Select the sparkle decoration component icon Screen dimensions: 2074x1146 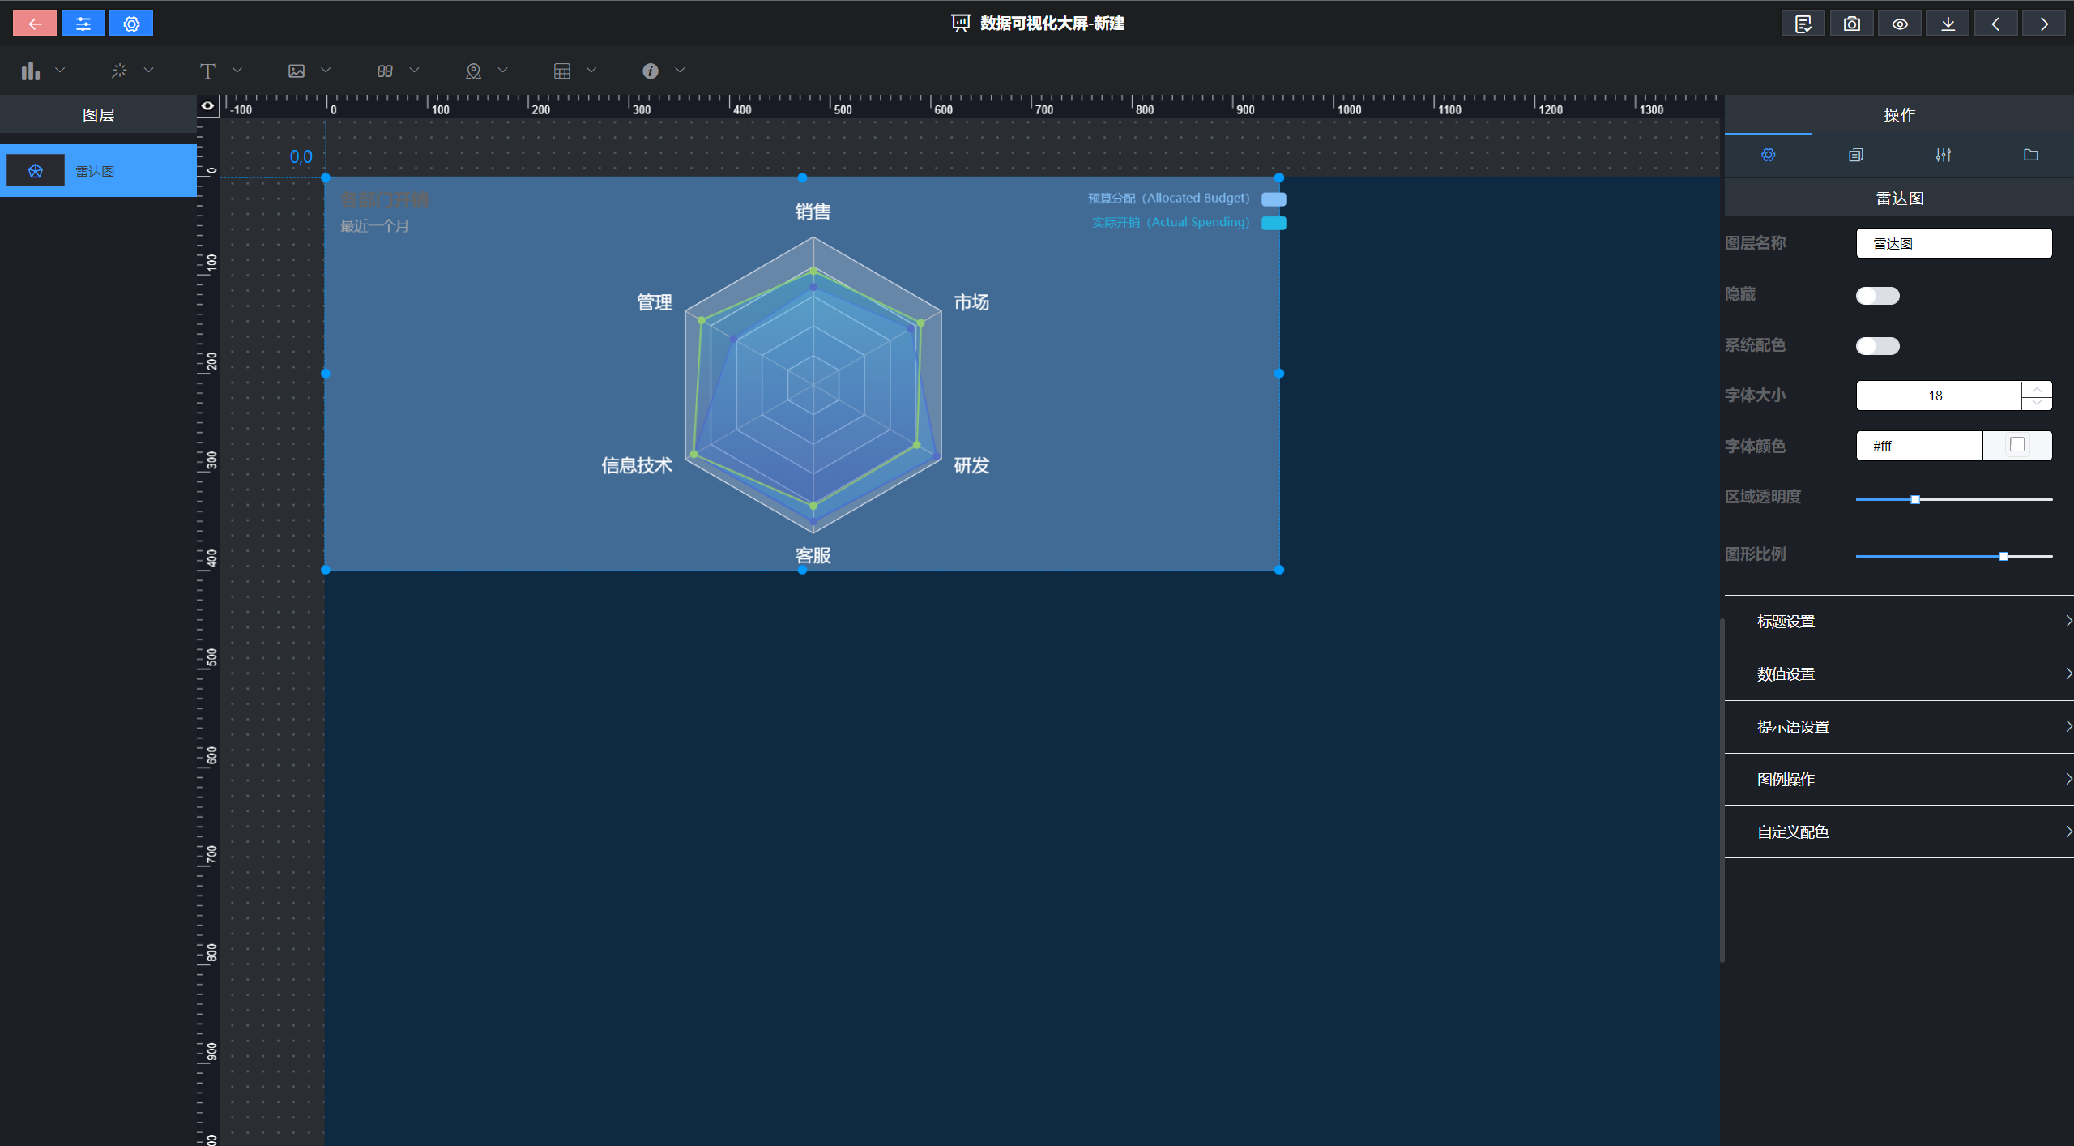[x=119, y=71]
